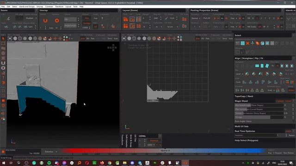Click the Map Rez value field
The height and width of the screenshot is (166, 296).
(x=156, y=18)
